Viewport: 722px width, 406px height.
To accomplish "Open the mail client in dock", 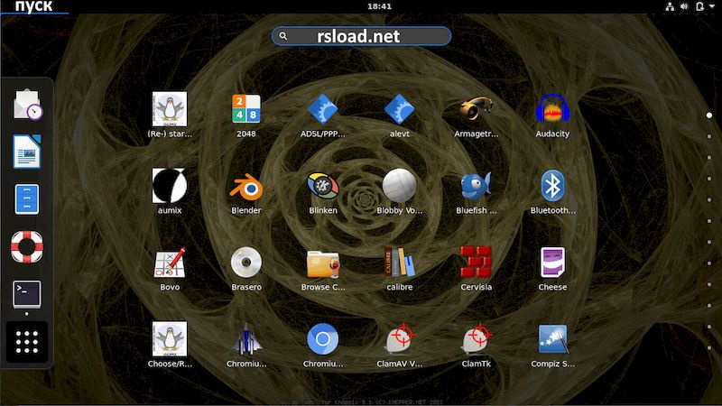I will point(27,105).
